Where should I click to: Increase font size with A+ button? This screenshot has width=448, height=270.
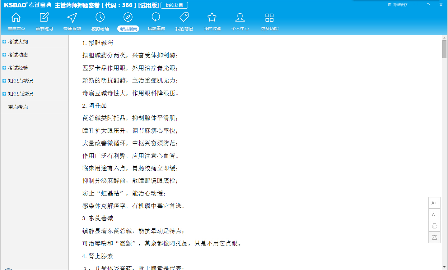pyautogui.click(x=434, y=203)
